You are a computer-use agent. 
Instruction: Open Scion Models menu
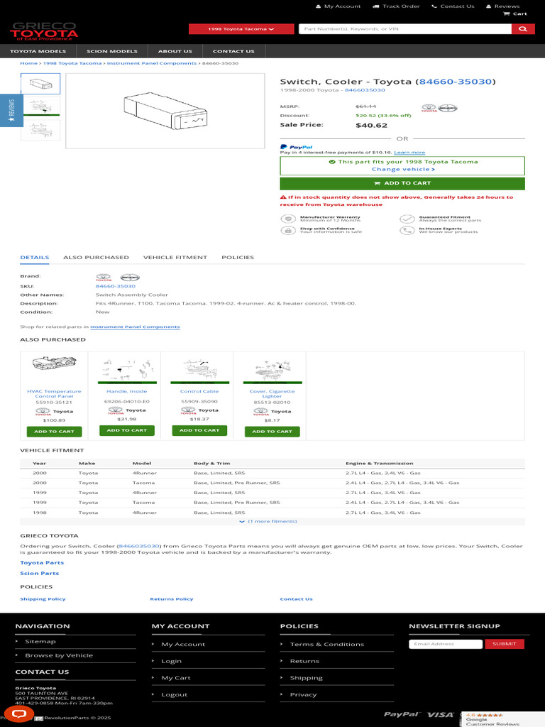pyautogui.click(x=111, y=51)
